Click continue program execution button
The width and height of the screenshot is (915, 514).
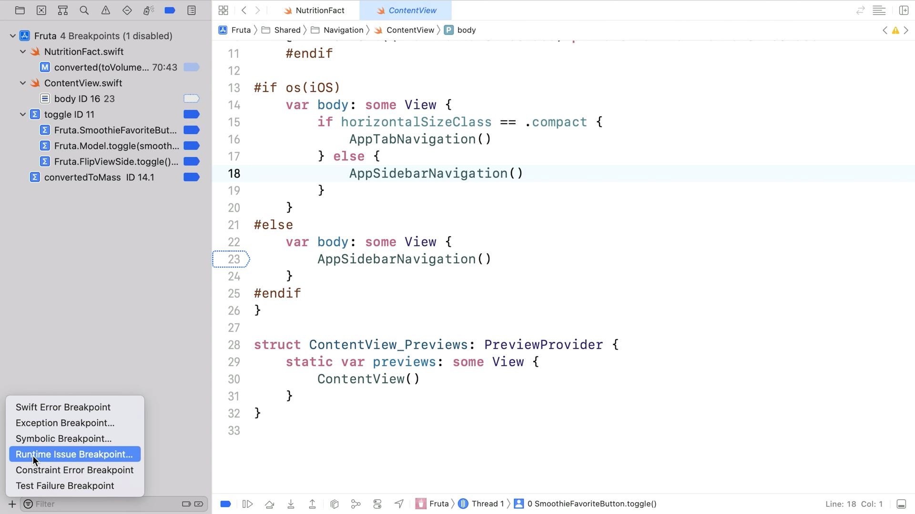(x=247, y=504)
